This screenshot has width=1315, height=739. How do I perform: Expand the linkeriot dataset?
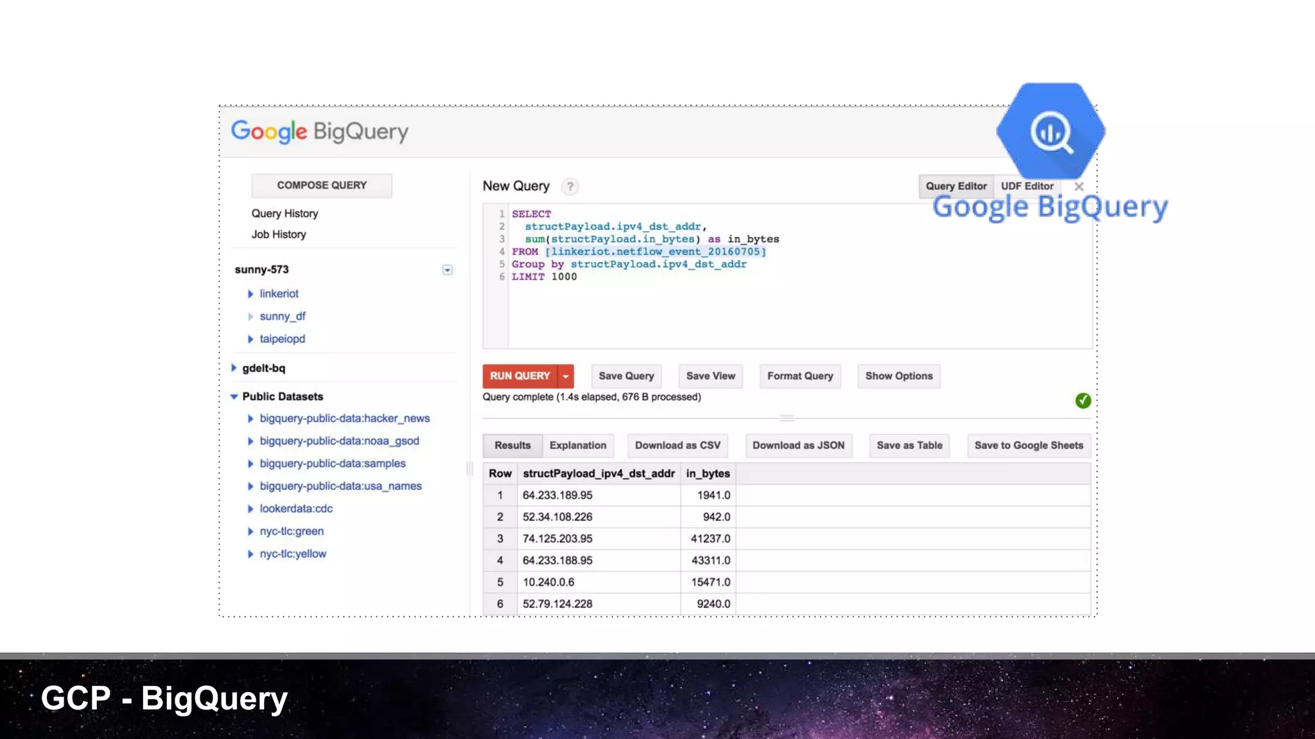pos(250,294)
